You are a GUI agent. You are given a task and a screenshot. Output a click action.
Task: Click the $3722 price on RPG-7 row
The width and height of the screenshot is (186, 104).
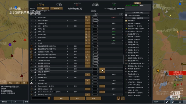113,43
